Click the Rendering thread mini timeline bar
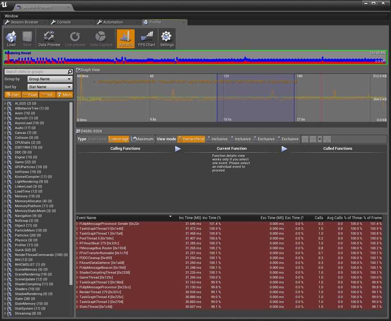391x321 pixels. coord(195,58)
